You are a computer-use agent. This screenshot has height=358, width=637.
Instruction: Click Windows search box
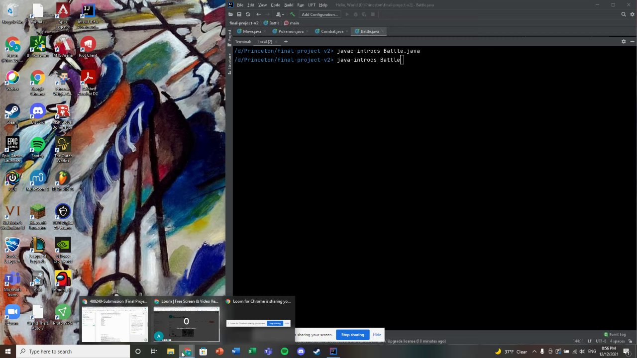tap(73, 352)
